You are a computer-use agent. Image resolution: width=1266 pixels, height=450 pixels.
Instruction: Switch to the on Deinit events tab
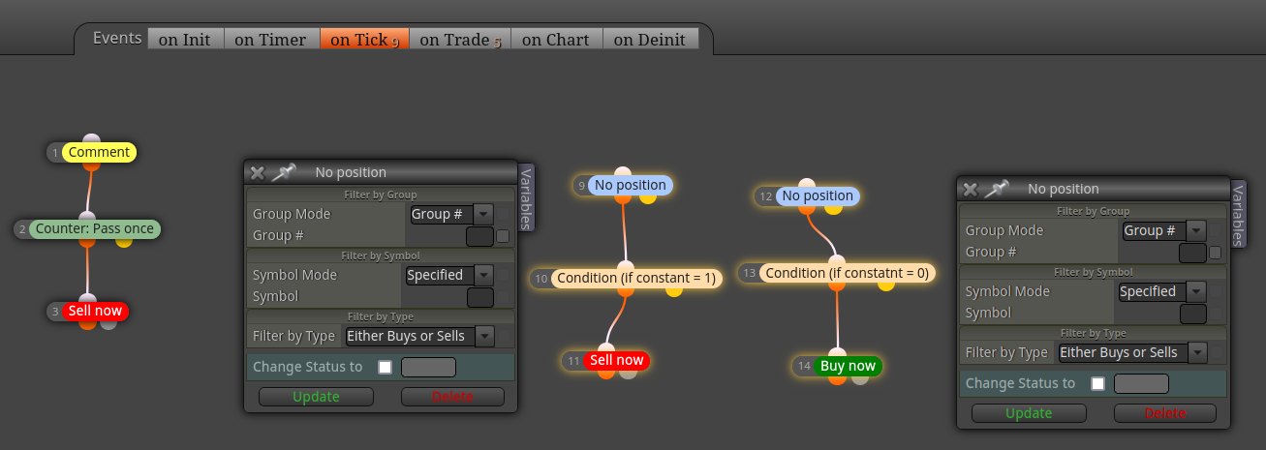tap(649, 40)
